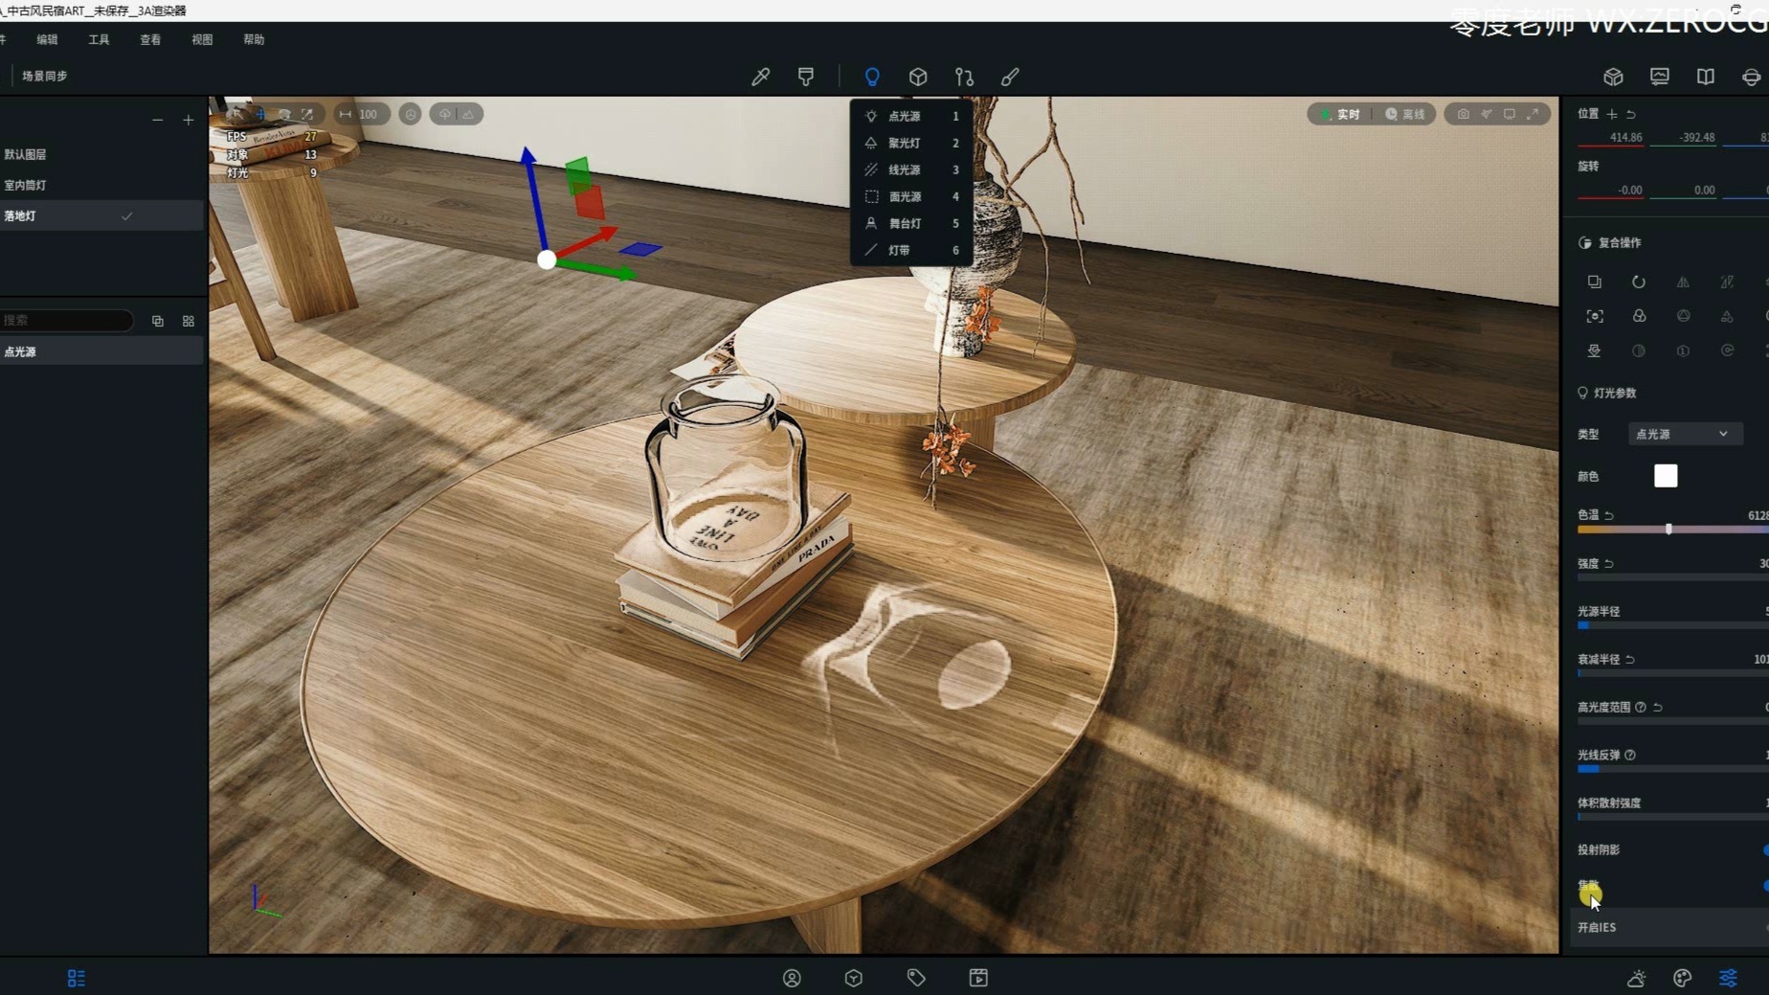Viewport: 1769px width, 995px height.
Task: Select the cube model tool
Action: point(917,77)
